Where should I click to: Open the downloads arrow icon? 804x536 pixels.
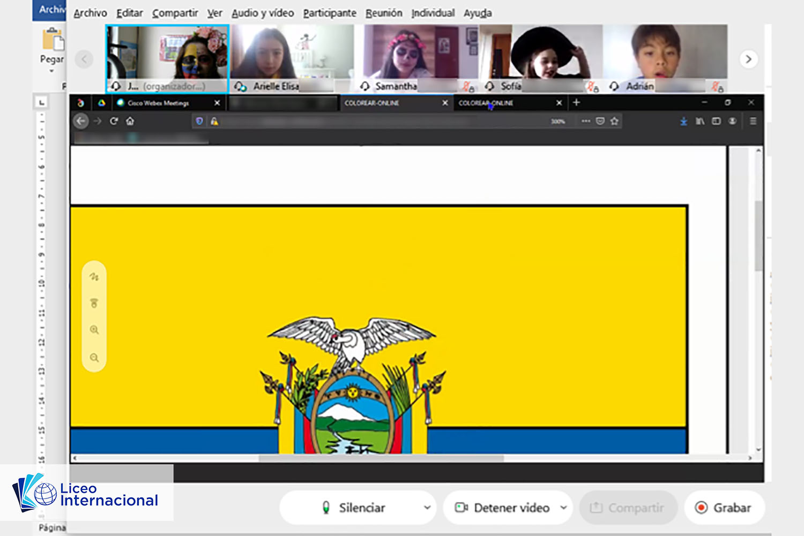[683, 122]
